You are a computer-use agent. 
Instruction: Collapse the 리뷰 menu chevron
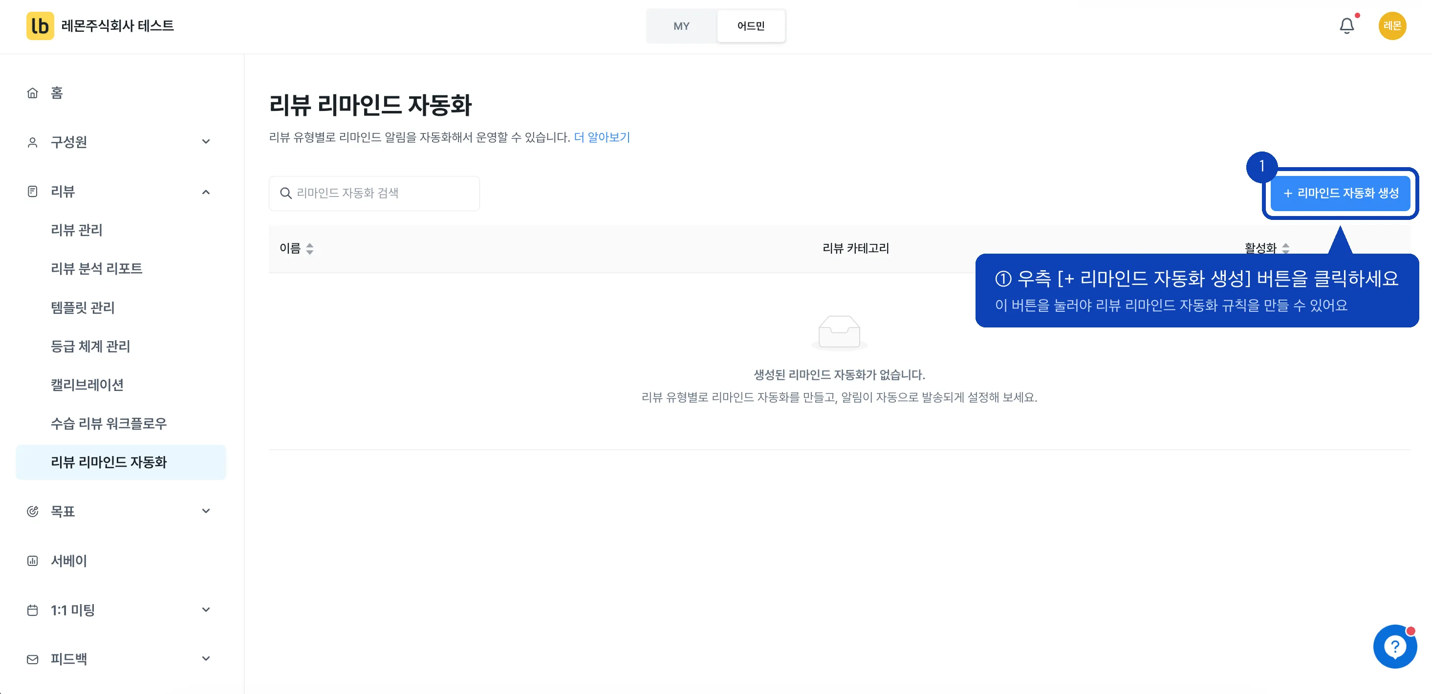206,192
